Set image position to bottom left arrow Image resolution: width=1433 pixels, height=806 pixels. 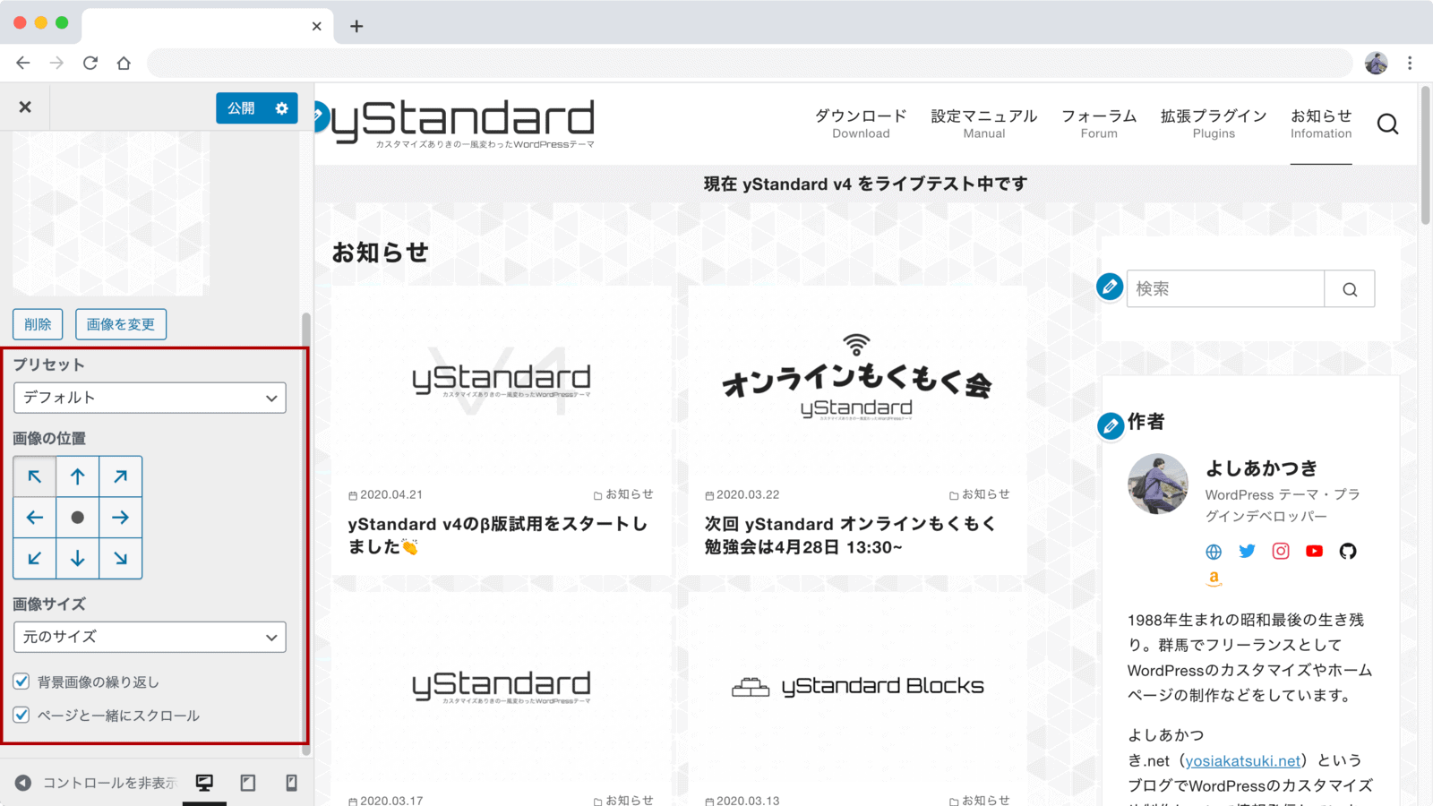(35, 559)
